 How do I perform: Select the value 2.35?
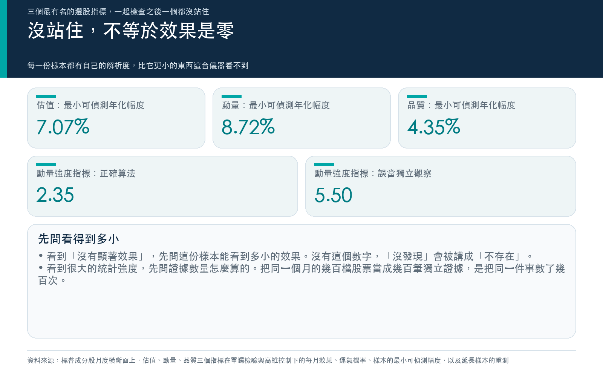55,195
